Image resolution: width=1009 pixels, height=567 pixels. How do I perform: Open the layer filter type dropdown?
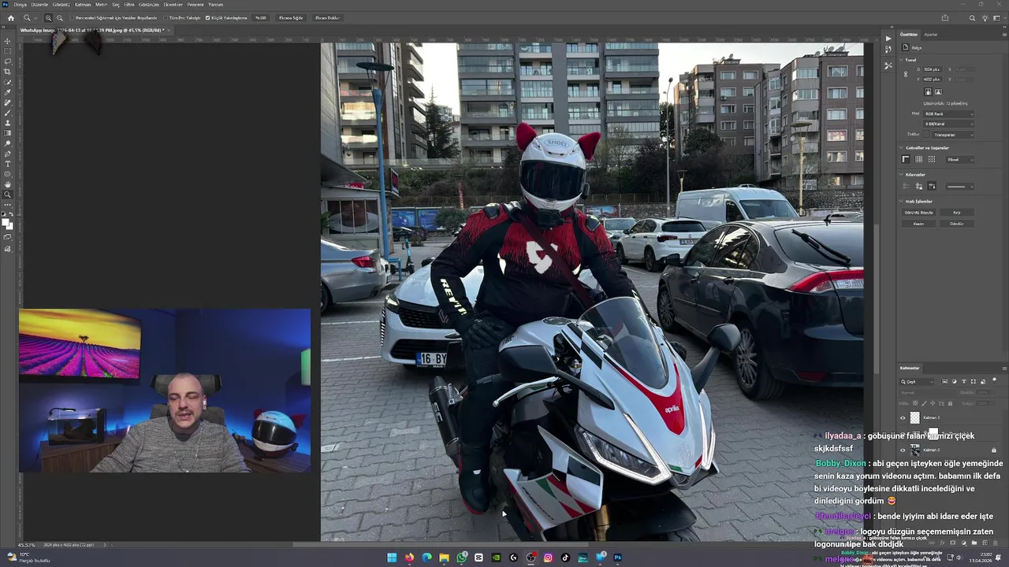tap(918, 381)
